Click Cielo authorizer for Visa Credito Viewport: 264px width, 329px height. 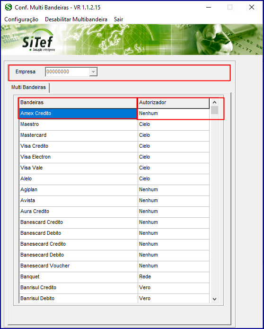(174, 146)
